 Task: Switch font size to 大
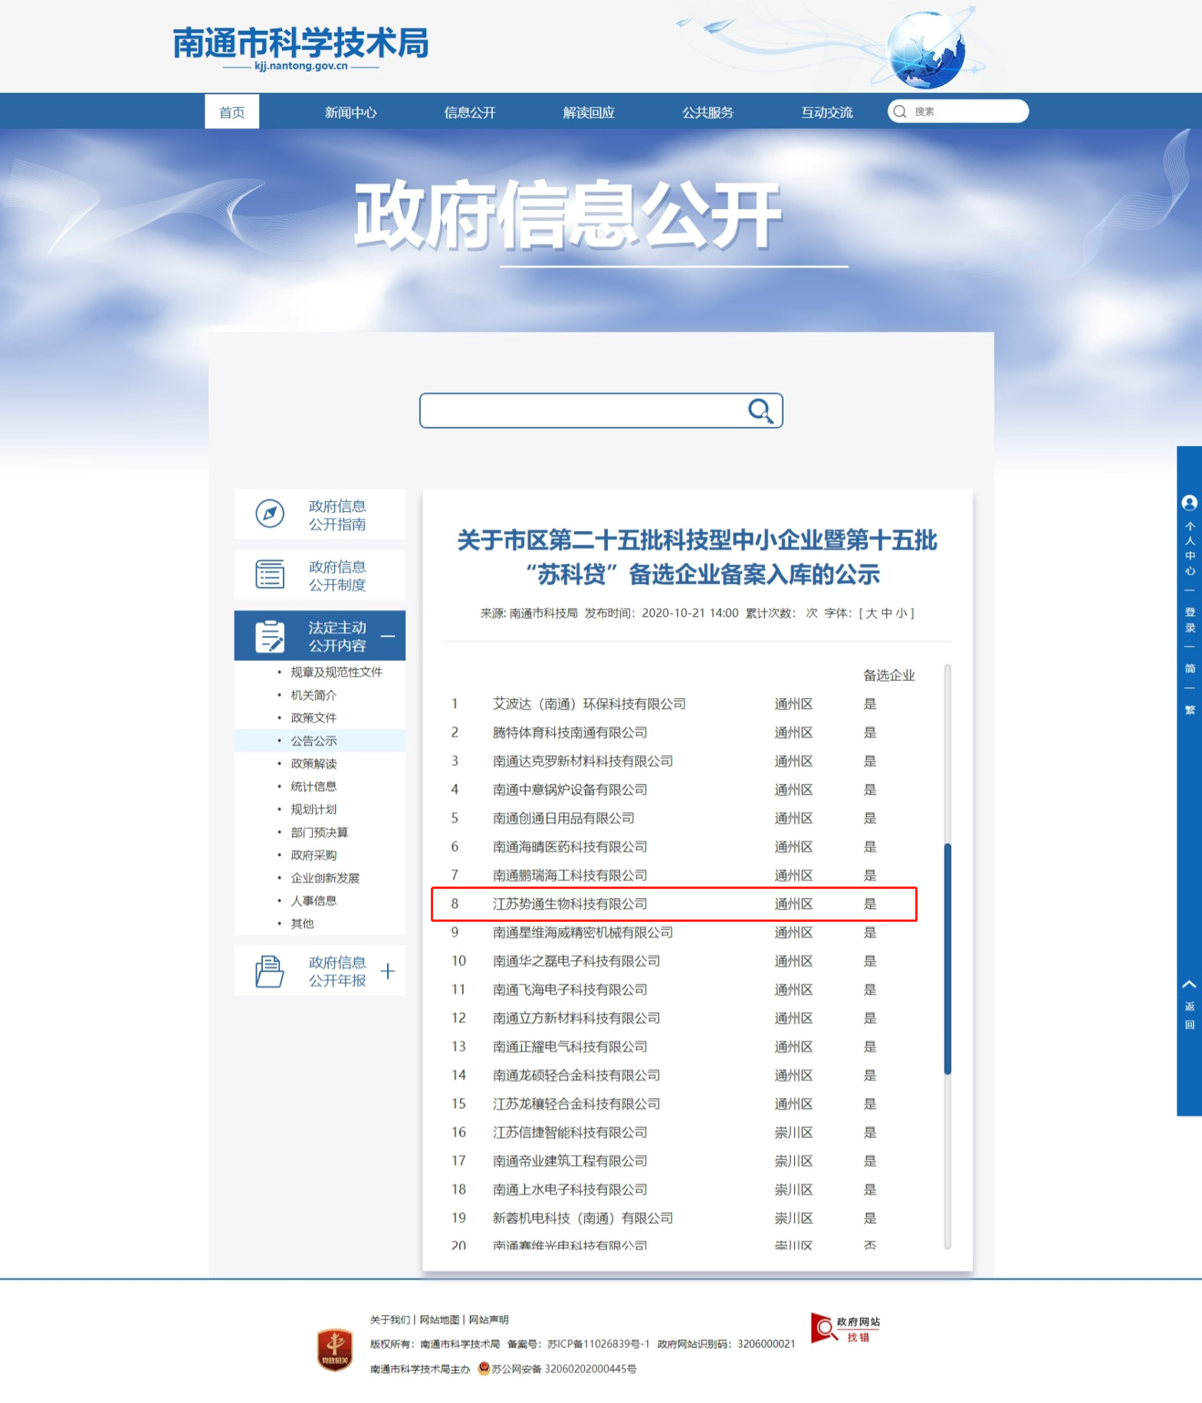(x=871, y=613)
